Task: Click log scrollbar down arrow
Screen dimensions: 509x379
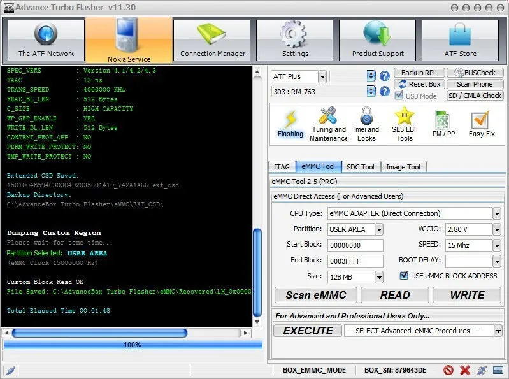Action: click(257, 322)
